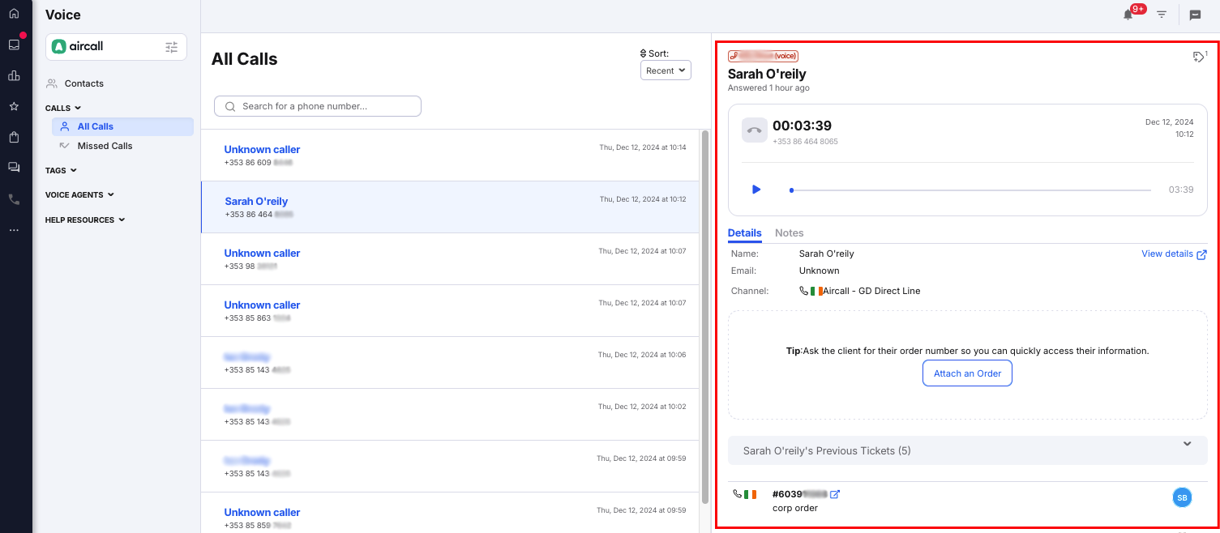Switch to the Notes tab
The width and height of the screenshot is (1220, 533).
(789, 233)
